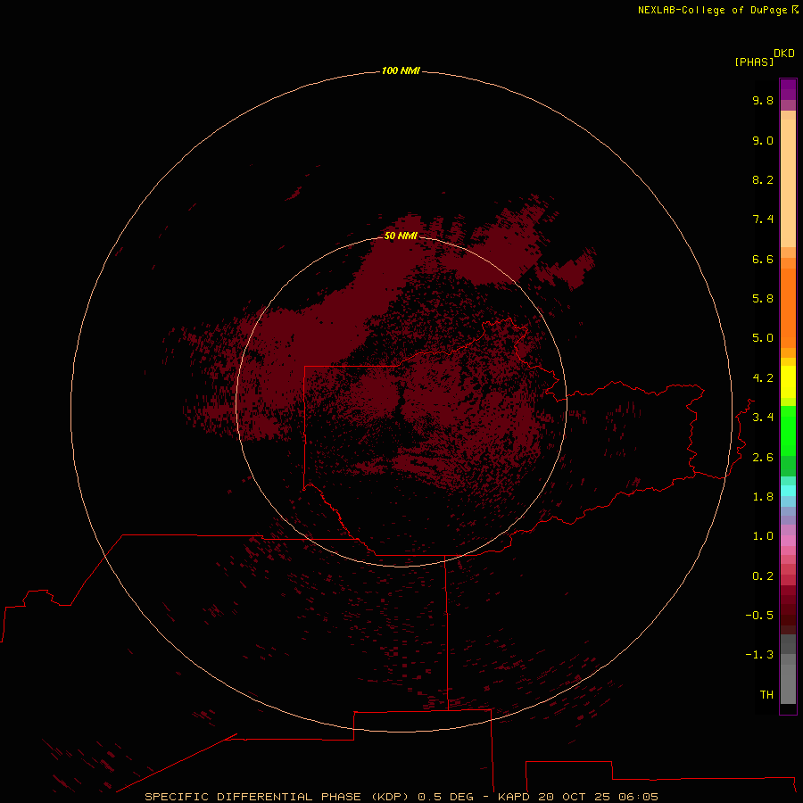Click the 100 NMI range ring label
The width and height of the screenshot is (803, 803).
[401, 70]
